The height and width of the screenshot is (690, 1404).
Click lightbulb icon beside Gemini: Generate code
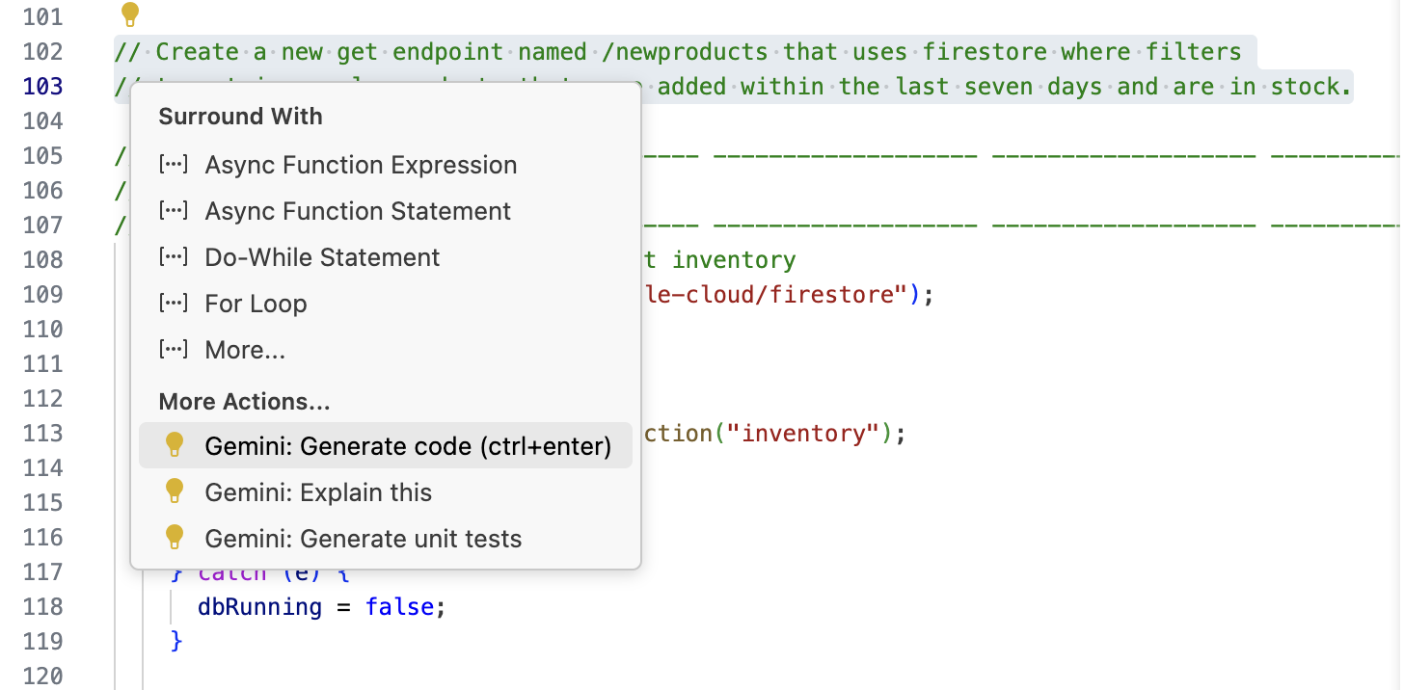[x=175, y=445]
